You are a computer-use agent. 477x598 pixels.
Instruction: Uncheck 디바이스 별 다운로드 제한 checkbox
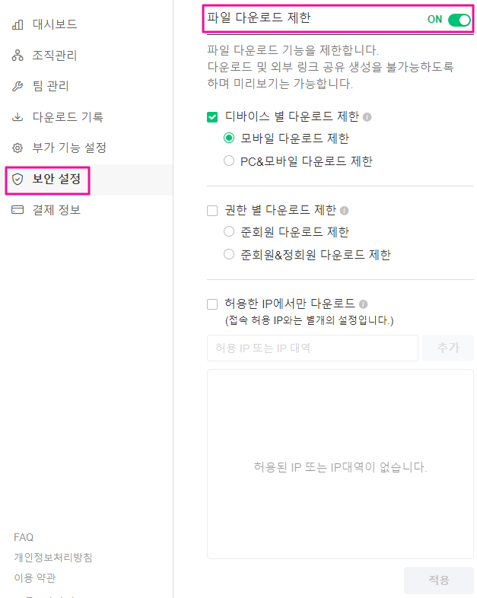click(212, 117)
